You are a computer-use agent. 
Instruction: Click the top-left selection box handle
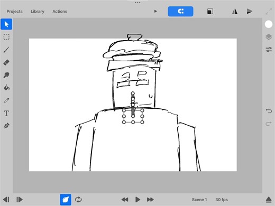pyautogui.click(x=124, y=110)
